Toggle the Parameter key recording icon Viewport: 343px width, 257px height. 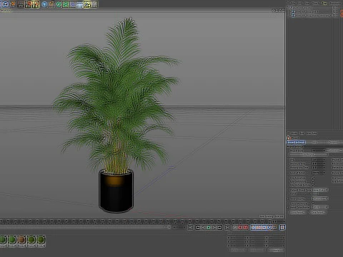click(x=270, y=228)
